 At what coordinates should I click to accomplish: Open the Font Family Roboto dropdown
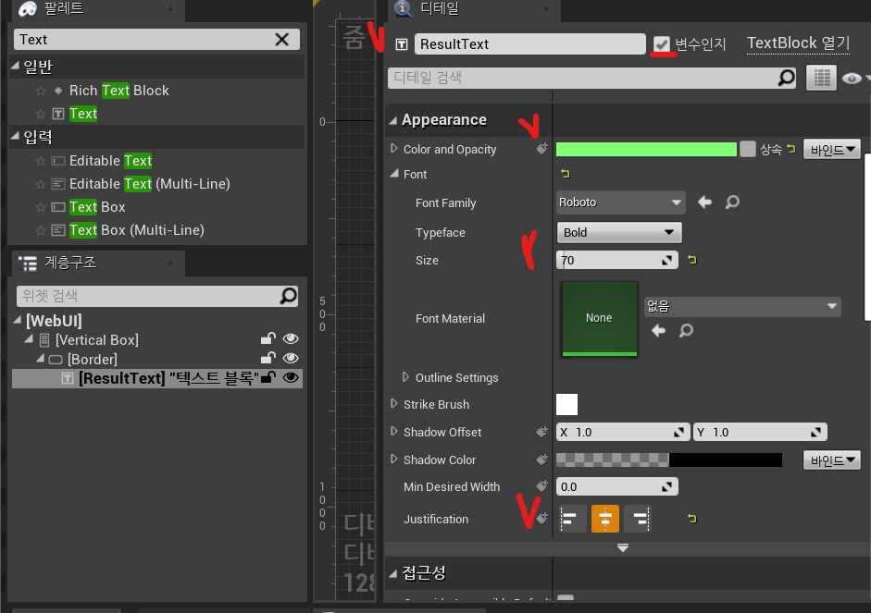[x=619, y=202]
